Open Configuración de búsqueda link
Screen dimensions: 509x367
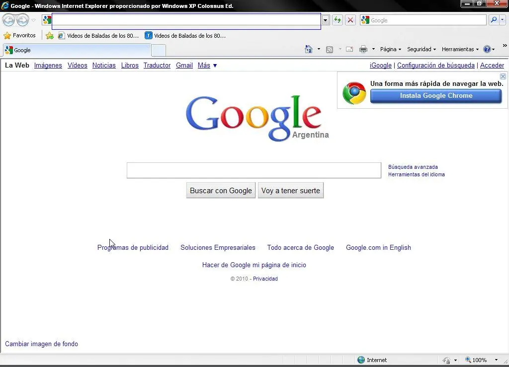pos(435,65)
